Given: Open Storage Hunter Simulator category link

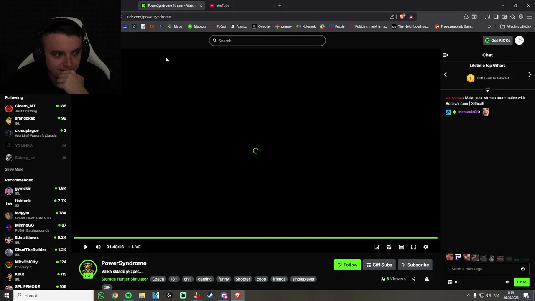Looking at the screenshot, I should tap(125, 279).
